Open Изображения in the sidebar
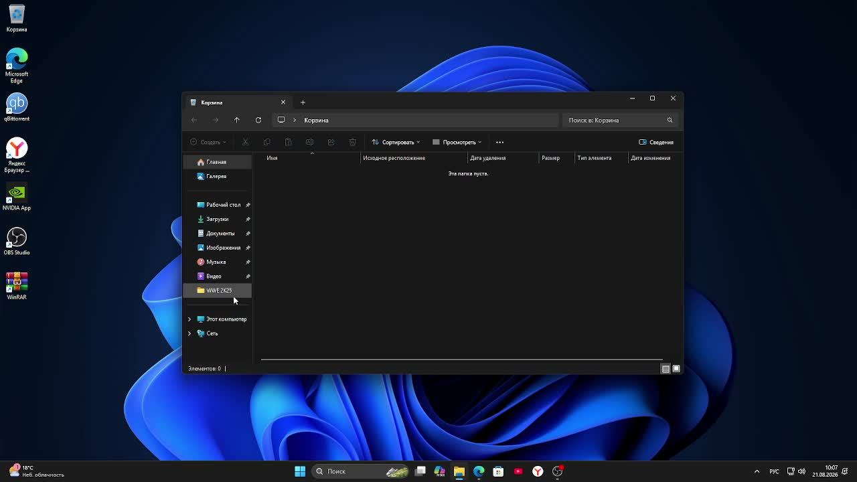The width and height of the screenshot is (857, 482). 218,248
